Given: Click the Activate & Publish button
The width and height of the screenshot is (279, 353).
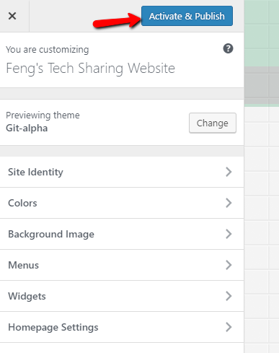Looking at the screenshot, I should click(x=187, y=16).
